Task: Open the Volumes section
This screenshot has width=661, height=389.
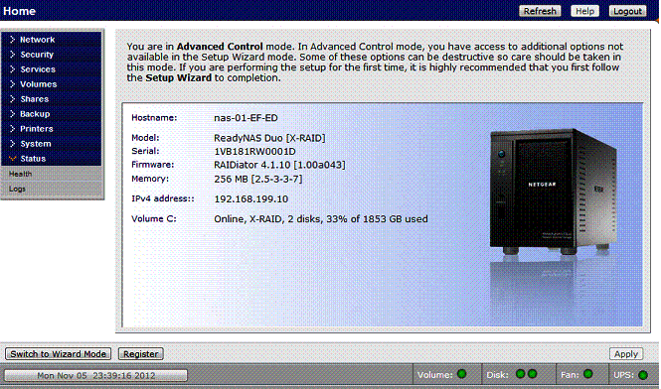Action: pyautogui.click(x=39, y=84)
